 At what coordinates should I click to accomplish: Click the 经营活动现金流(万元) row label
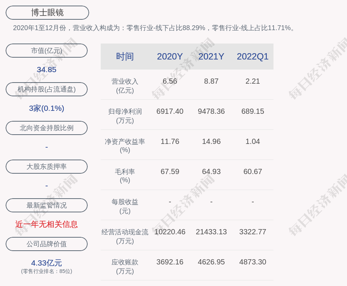tap(125, 237)
